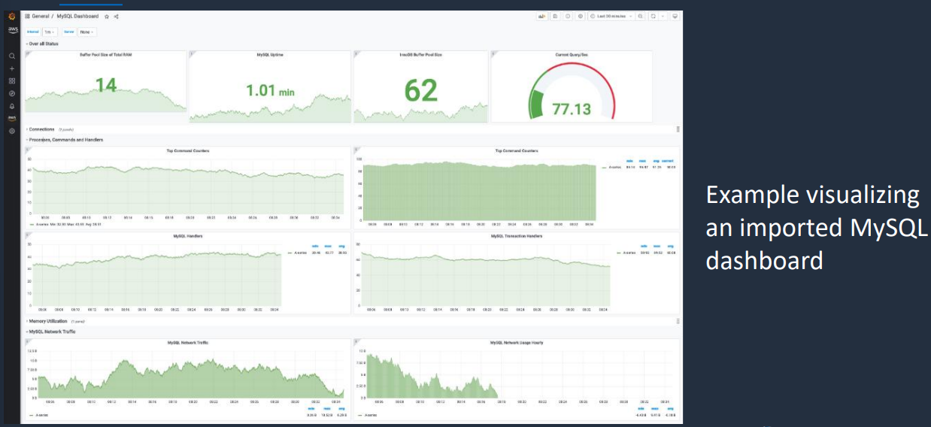Click the round icon right of Save
Viewport: 931px width, 427px height.
[568, 16]
